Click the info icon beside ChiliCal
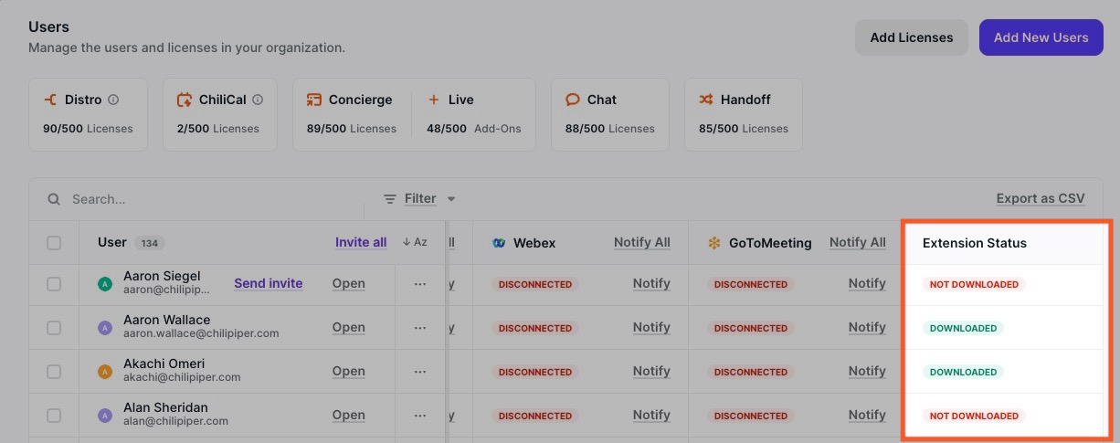The image size is (1120, 443). [x=258, y=100]
